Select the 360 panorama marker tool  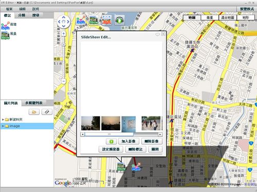coord(107,20)
